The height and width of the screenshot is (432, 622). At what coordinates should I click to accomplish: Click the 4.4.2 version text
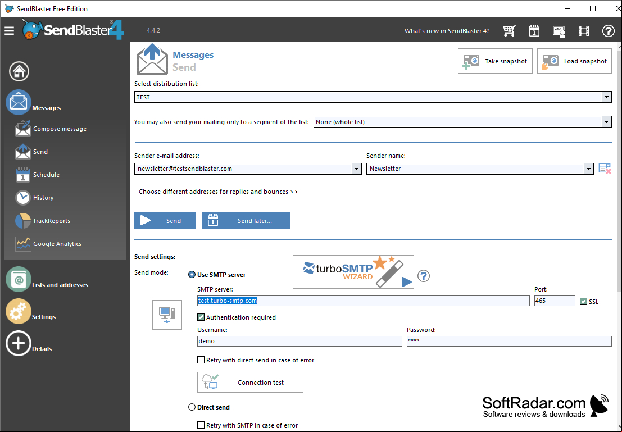pyautogui.click(x=153, y=30)
